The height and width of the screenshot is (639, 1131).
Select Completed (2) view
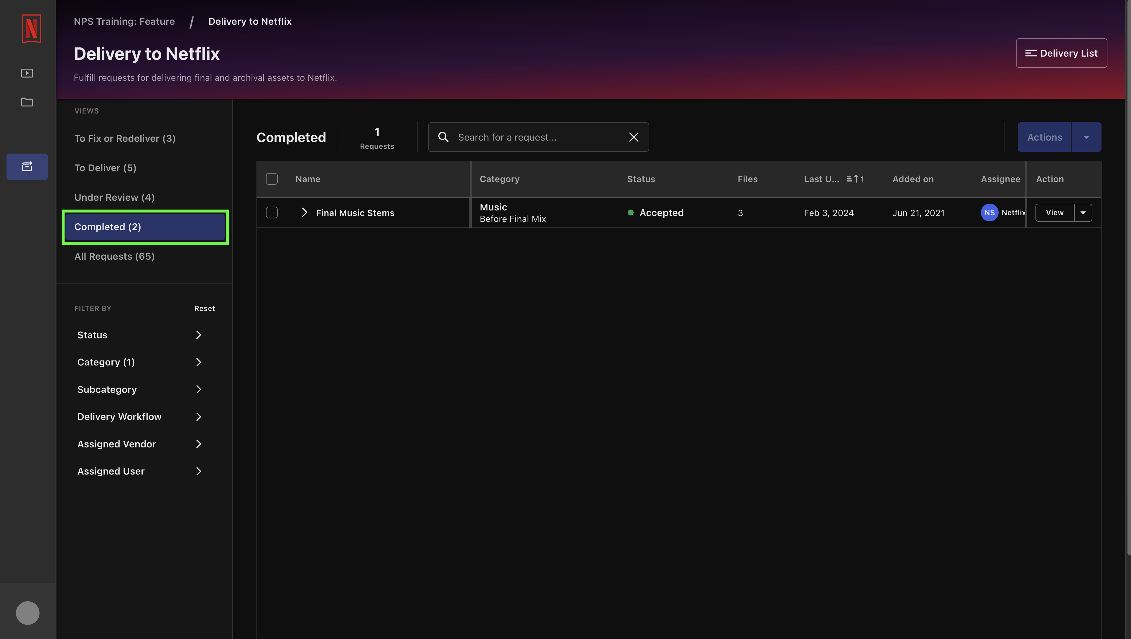tap(145, 227)
